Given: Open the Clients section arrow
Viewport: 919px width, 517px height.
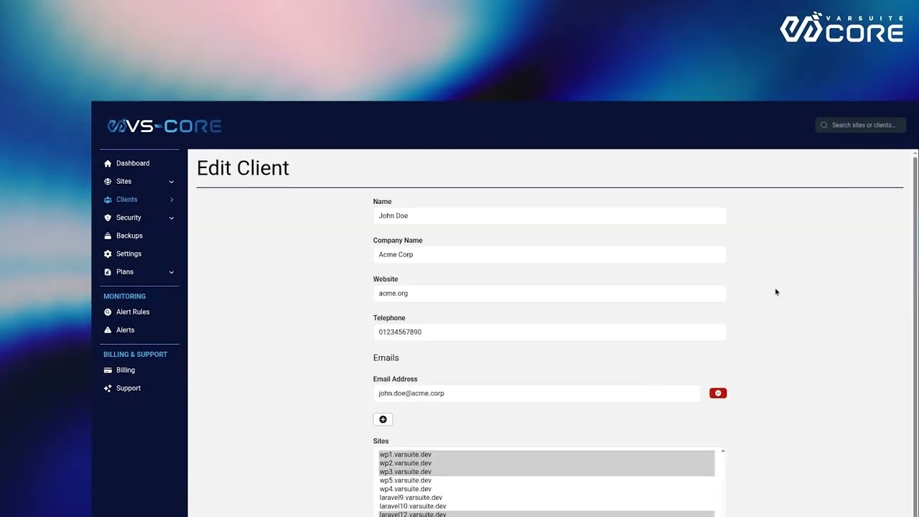Looking at the screenshot, I should click(x=171, y=199).
